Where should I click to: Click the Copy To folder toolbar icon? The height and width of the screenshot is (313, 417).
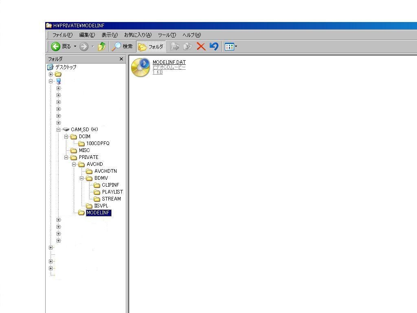[188, 46]
